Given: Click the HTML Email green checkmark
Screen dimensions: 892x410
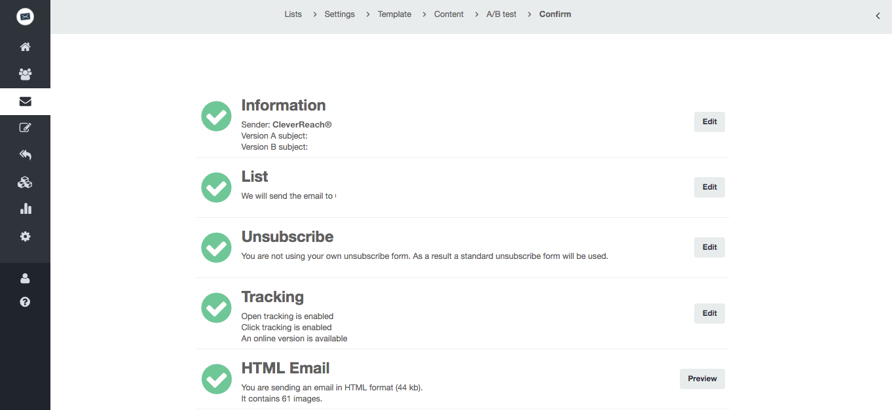Looking at the screenshot, I should (216, 379).
